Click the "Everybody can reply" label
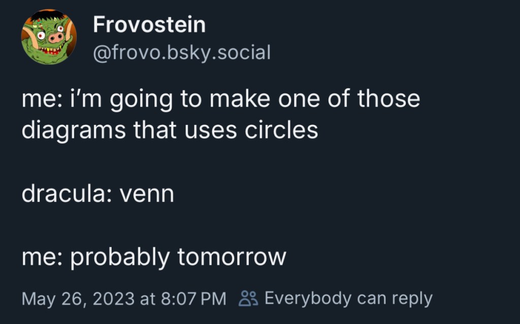Viewport: 520px width, 324px height. (348, 298)
